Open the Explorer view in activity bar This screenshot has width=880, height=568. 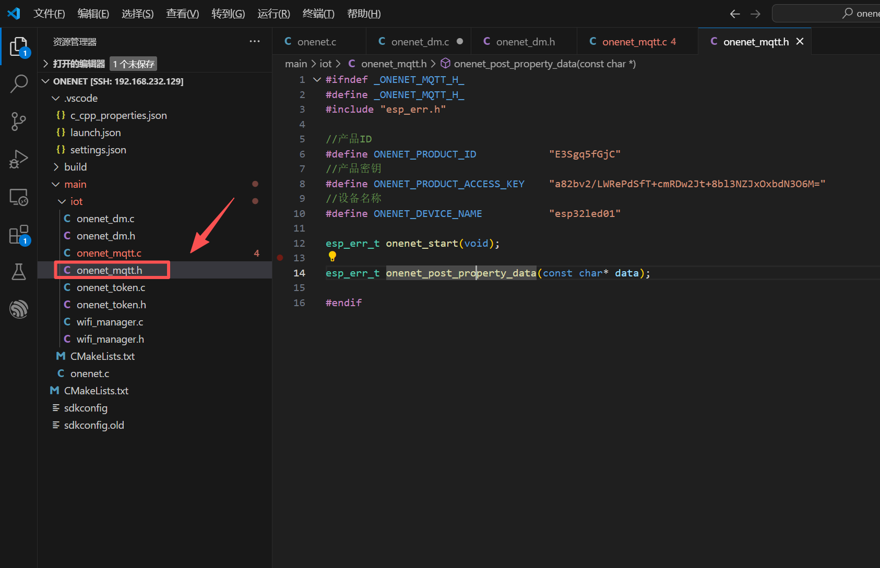click(19, 47)
